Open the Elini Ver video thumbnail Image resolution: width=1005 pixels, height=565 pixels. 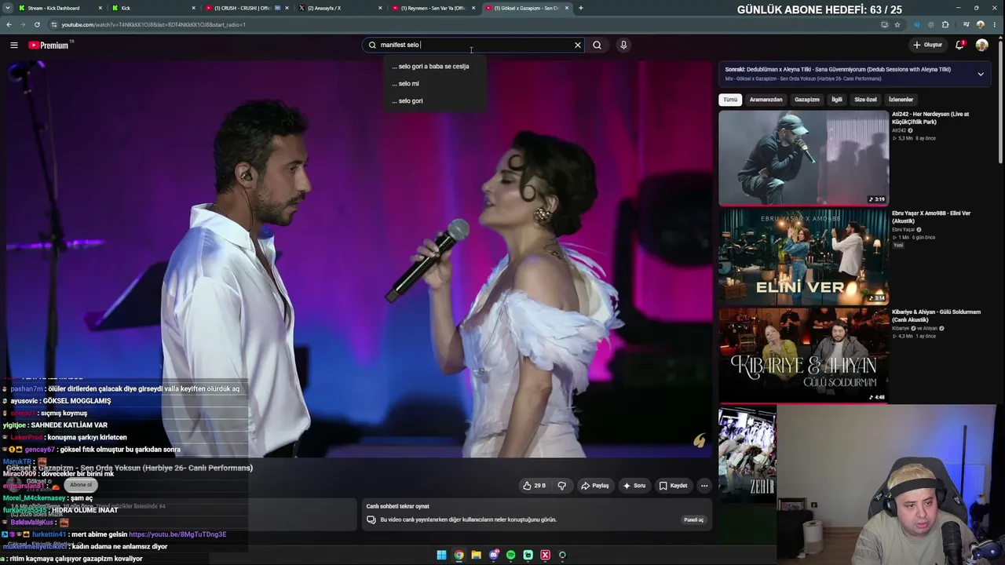click(x=803, y=257)
